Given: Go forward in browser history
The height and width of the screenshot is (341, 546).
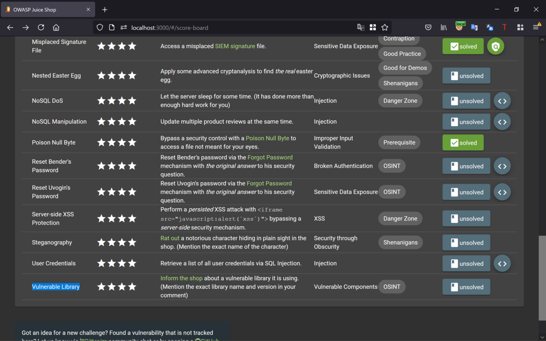Looking at the screenshot, I should [25, 27].
